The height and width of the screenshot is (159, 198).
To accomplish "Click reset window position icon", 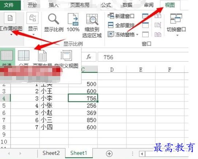I will 158,34.
